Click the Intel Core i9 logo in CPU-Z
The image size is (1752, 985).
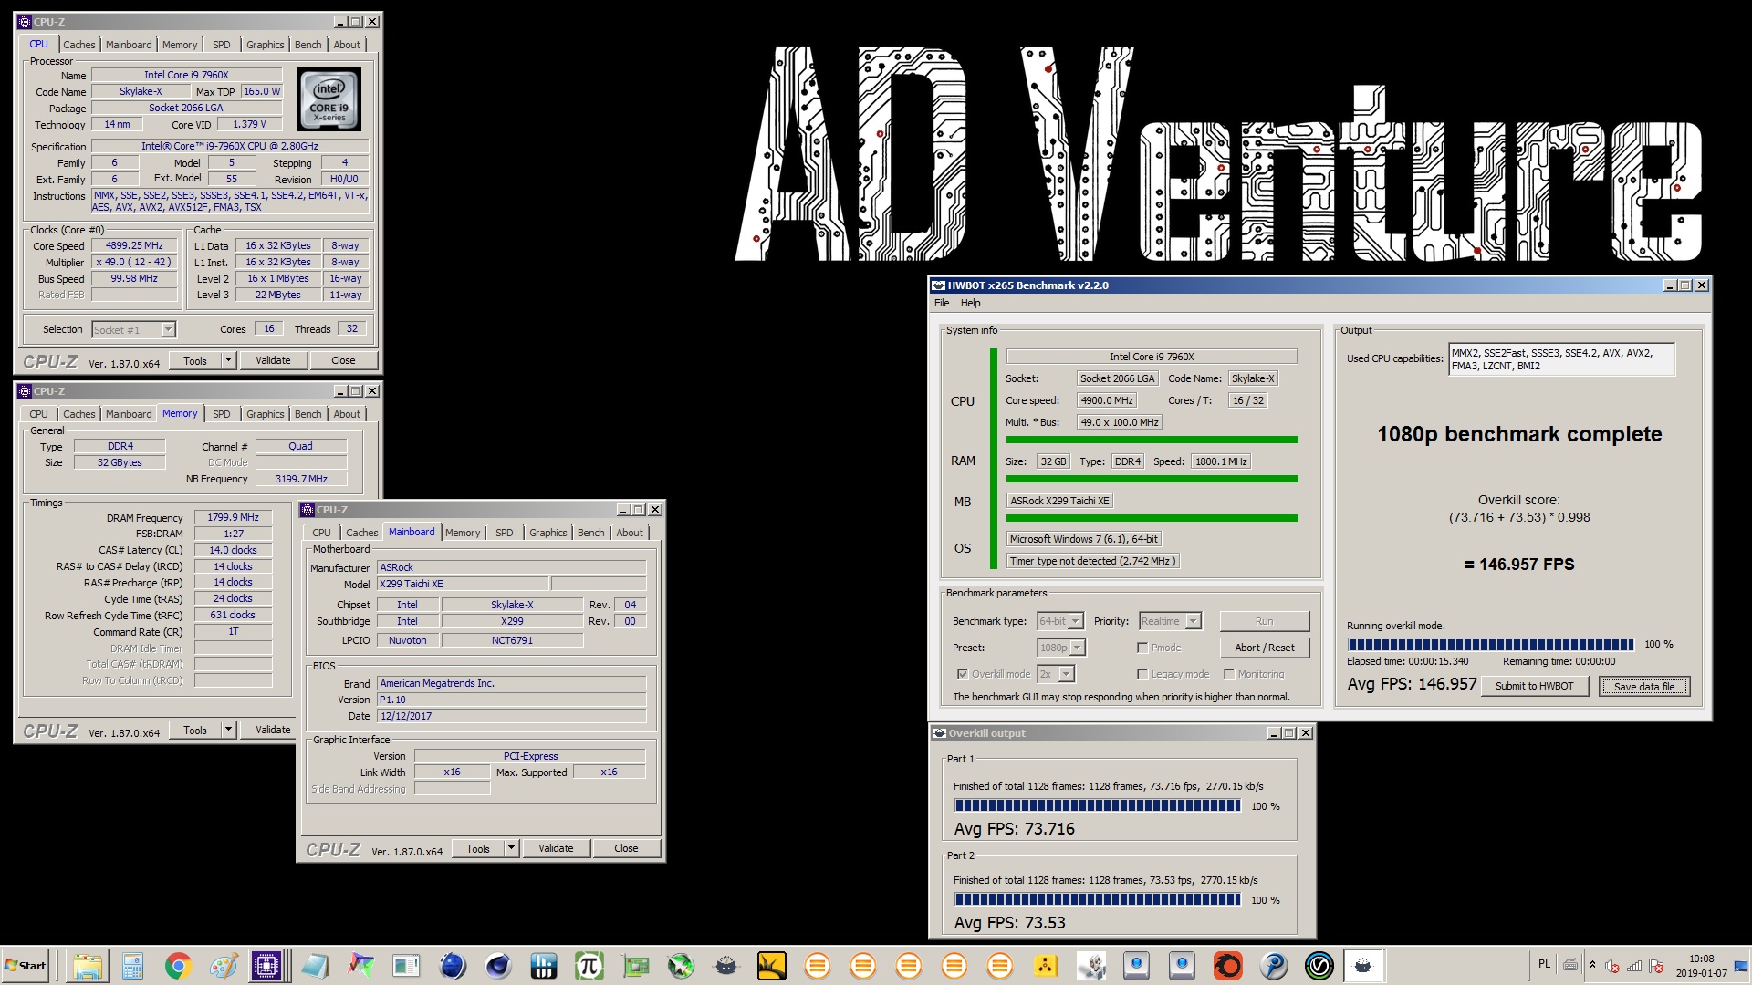coord(329,99)
